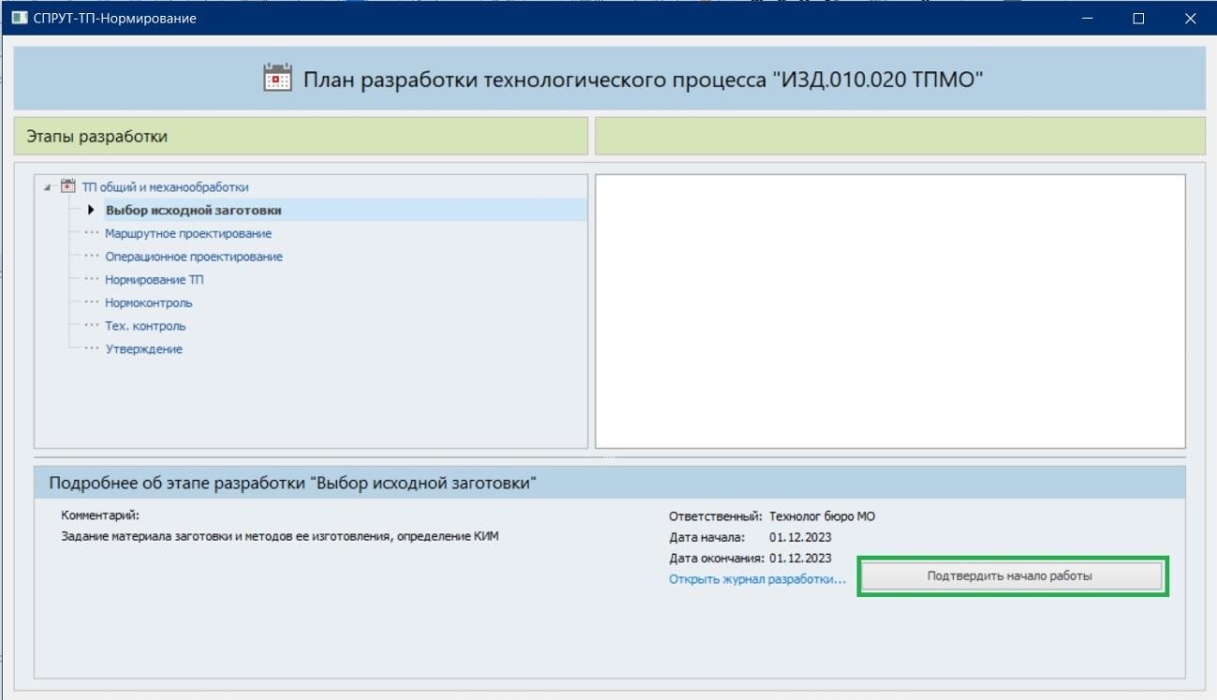The height and width of the screenshot is (700, 1217).
Task: Maximize the СПРУТ-ТП-Нормирование window
Action: click(x=1138, y=18)
